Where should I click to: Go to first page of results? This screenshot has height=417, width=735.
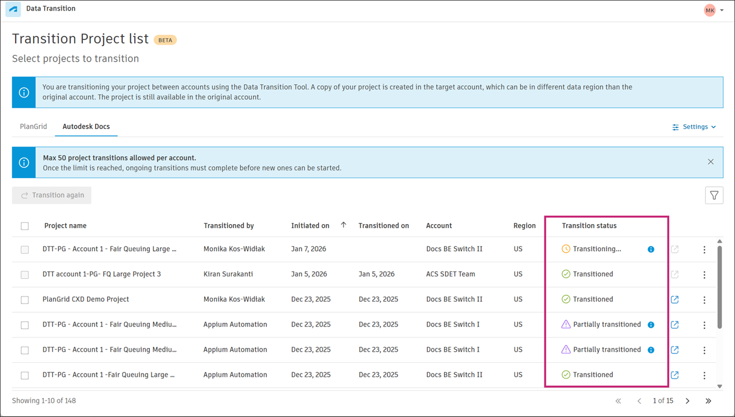(618, 401)
